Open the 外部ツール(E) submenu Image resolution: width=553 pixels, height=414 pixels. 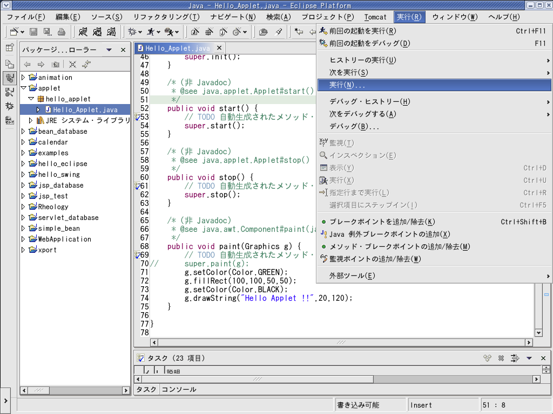click(x=434, y=275)
